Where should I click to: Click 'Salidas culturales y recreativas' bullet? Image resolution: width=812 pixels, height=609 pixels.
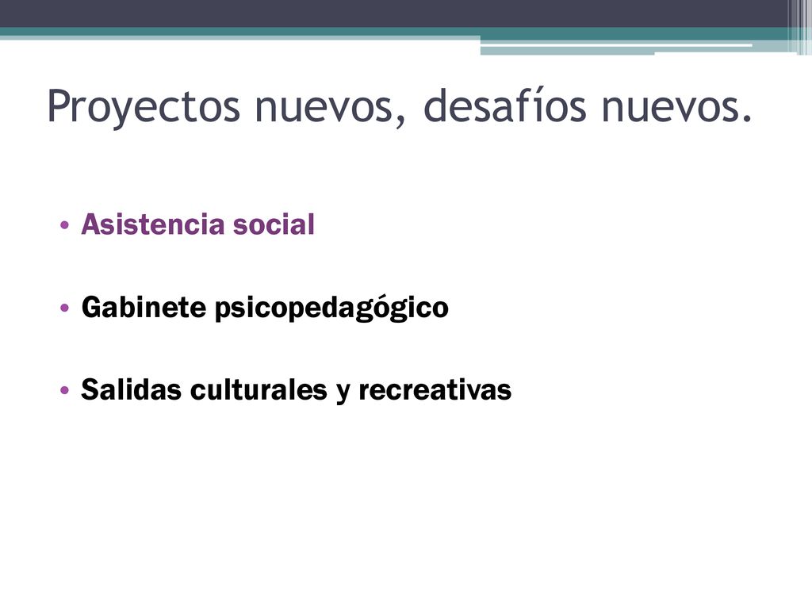(297, 389)
